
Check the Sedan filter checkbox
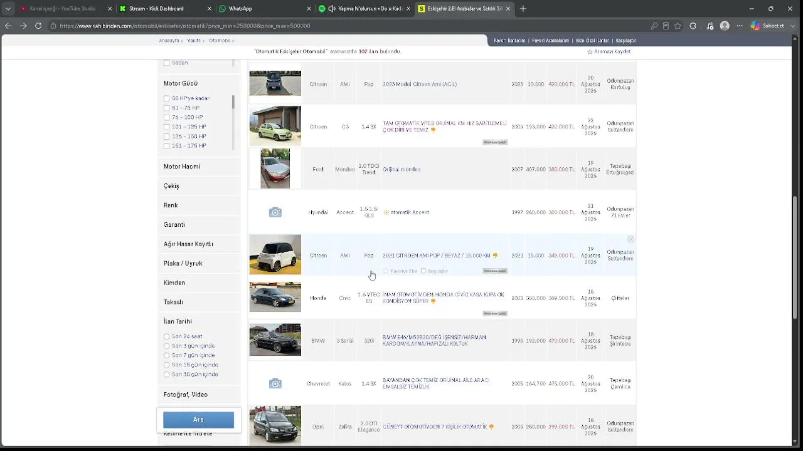tap(166, 63)
